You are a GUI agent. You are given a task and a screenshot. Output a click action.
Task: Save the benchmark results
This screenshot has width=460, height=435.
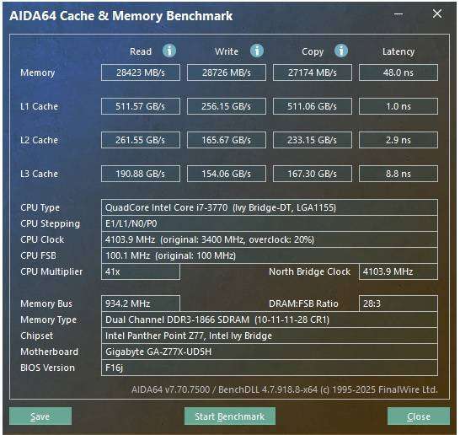tap(40, 416)
